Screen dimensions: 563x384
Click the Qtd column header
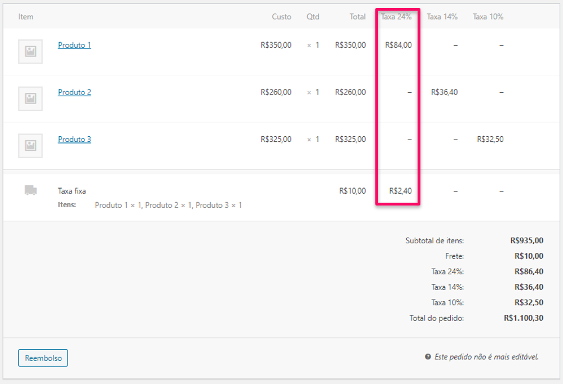coord(312,16)
